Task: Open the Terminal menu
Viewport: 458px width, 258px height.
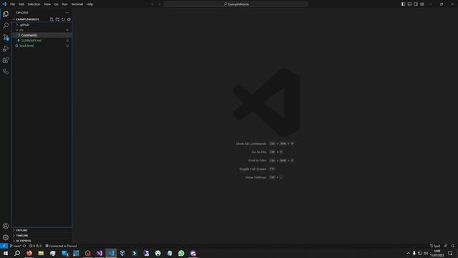Action: coord(77,4)
